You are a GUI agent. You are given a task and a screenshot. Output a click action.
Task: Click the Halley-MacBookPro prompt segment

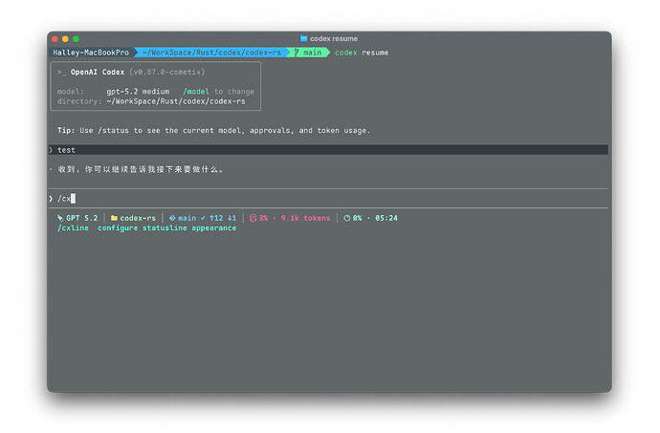coord(91,53)
